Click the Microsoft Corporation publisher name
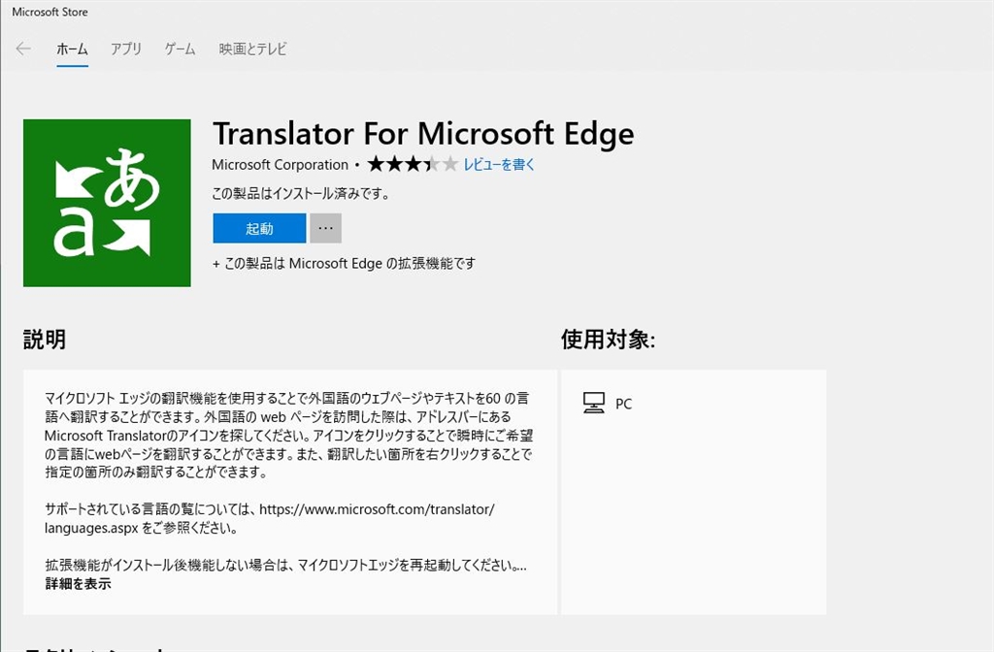This screenshot has width=994, height=652. (x=280, y=165)
